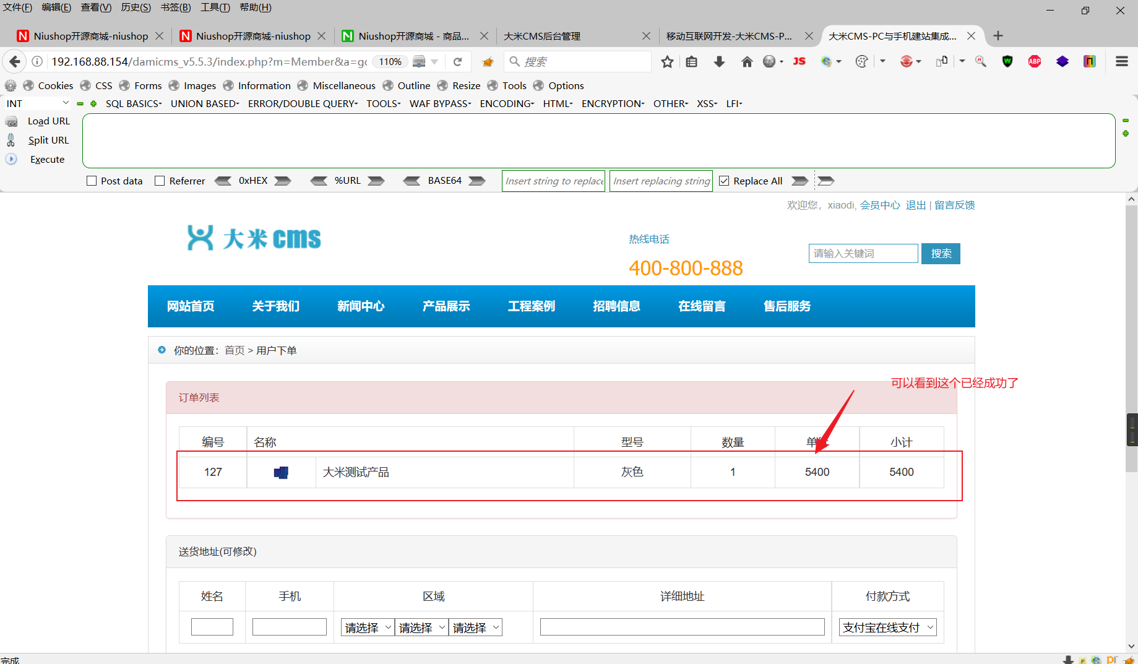Image resolution: width=1138 pixels, height=664 pixels.
Task: Click the 大米cms site logo
Action: click(254, 238)
